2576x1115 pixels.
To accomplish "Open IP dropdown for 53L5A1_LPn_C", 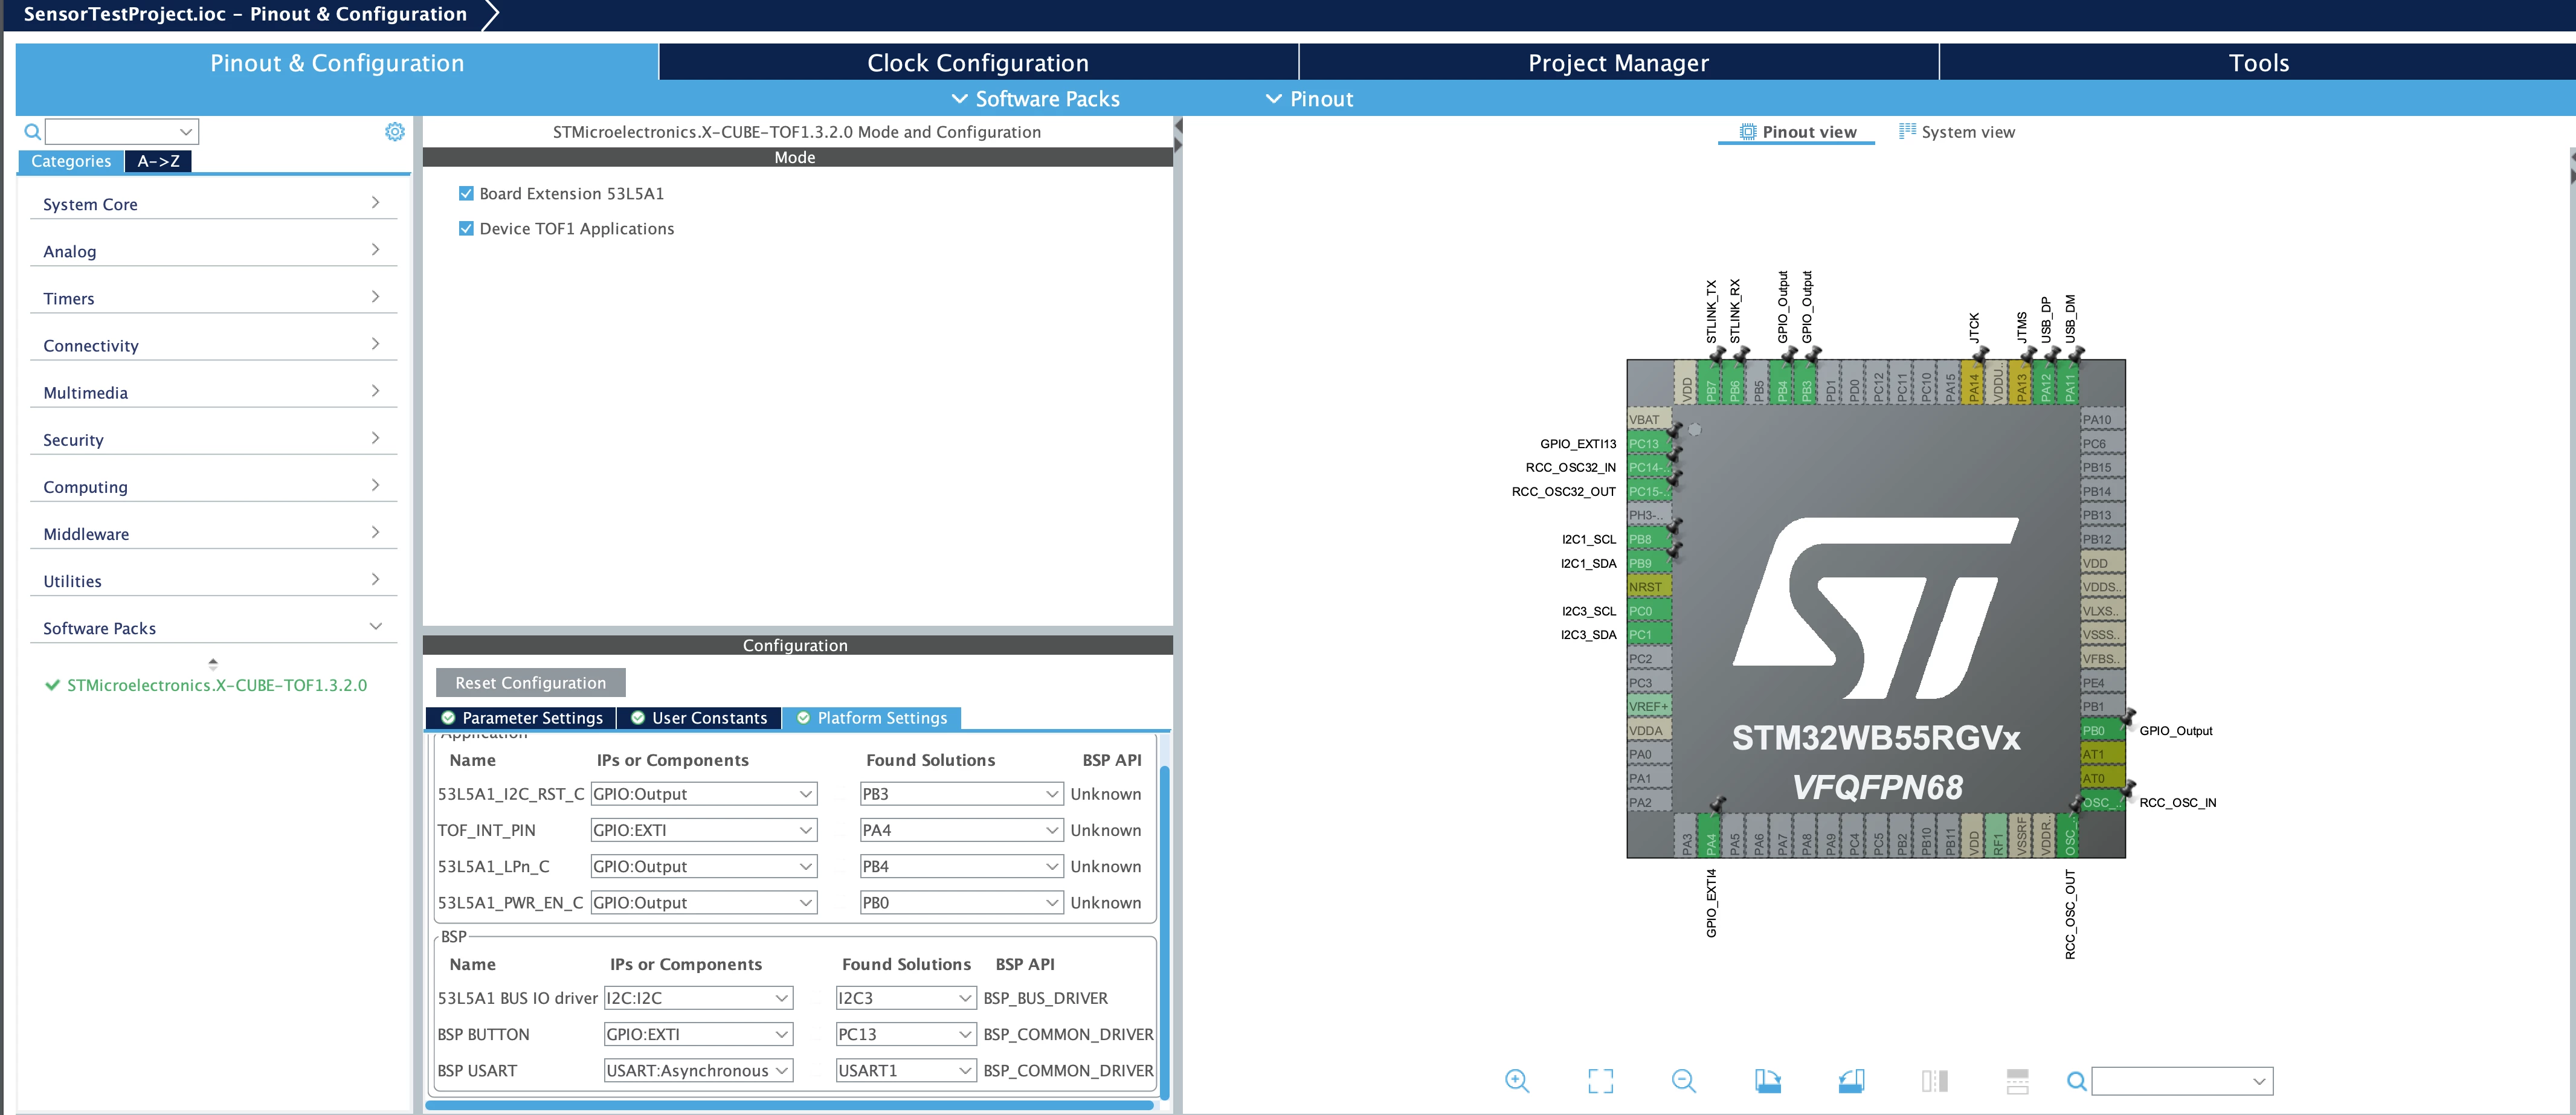I will click(704, 865).
